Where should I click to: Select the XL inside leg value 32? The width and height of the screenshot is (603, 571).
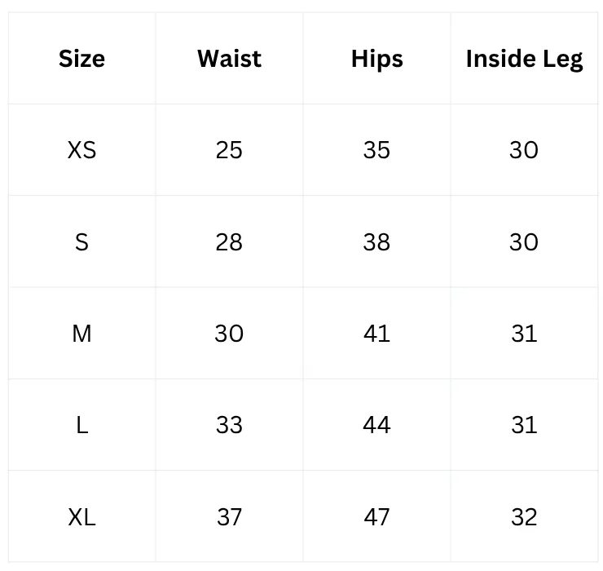524,517
